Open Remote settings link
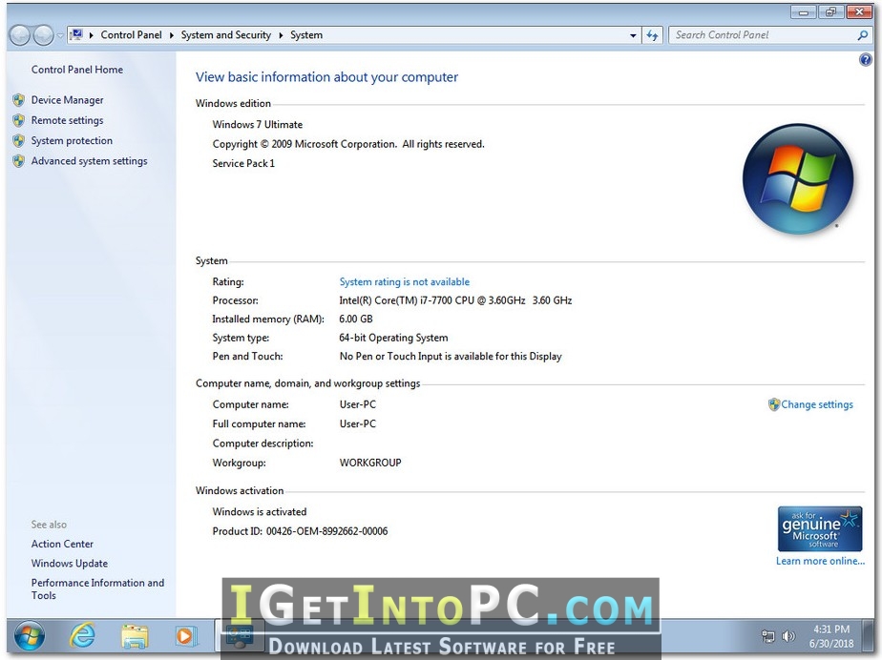Screen dimensions: 882x660 (68, 120)
